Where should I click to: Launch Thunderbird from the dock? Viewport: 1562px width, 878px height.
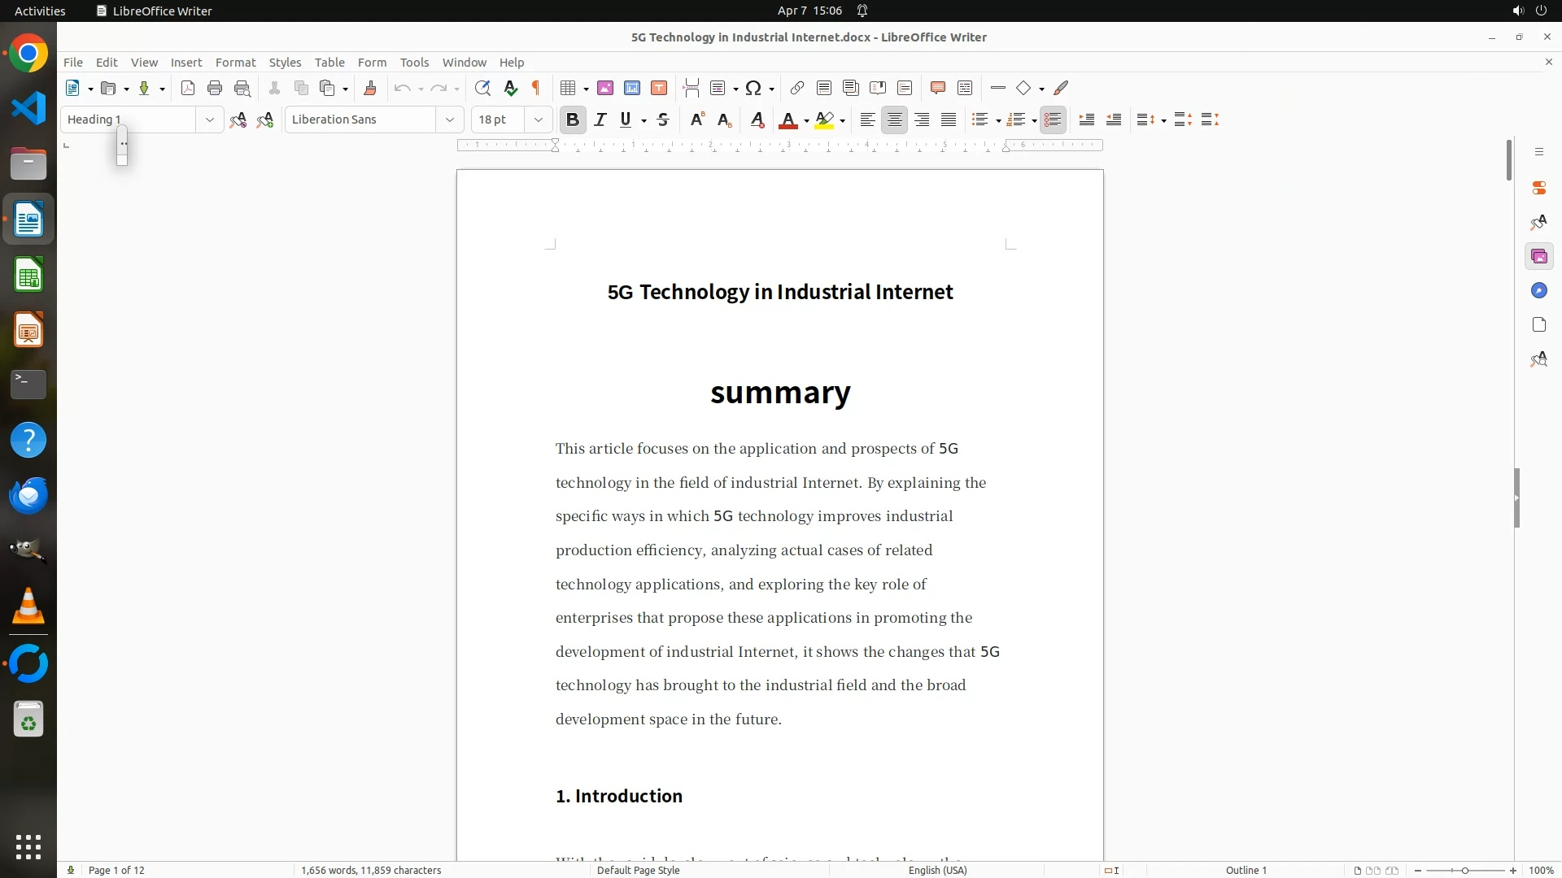tap(28, 495)
